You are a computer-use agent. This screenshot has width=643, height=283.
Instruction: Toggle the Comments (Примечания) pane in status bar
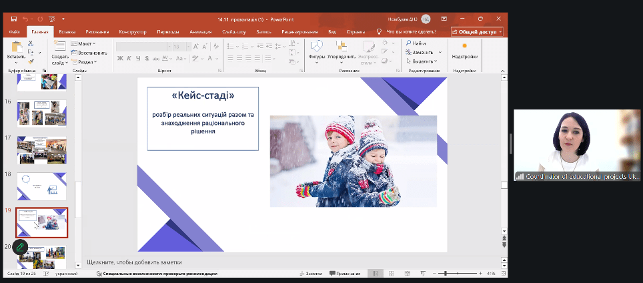pyautogui.click(x=345, y=274)
